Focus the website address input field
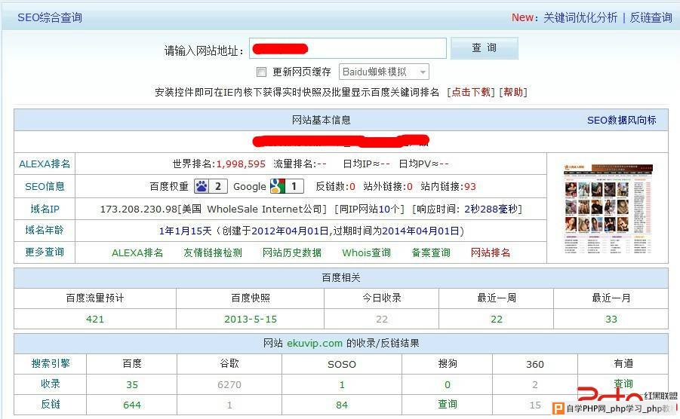This screenshot has height=419, width=680. pyautogui.click(x=348, y=48)
